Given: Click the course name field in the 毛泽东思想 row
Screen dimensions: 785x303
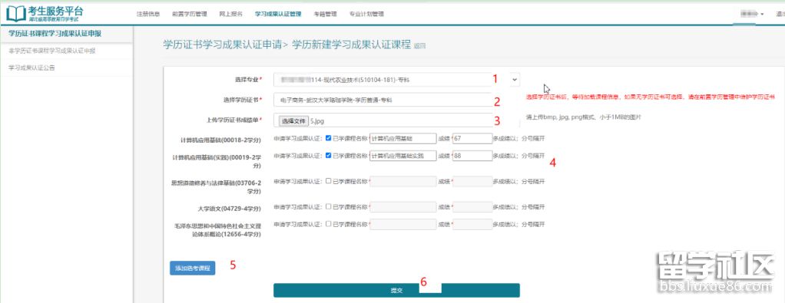Looking at the screenshot, I should pyautogui.click(x=403, y=224).
